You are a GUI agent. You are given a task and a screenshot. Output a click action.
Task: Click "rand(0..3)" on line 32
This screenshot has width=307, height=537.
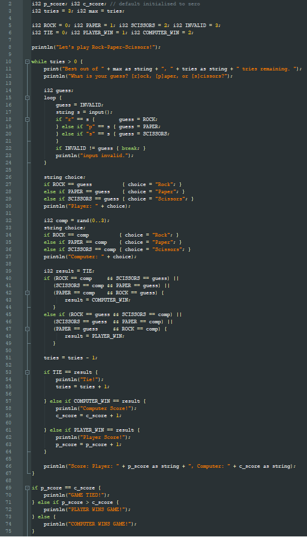click(x=92, y=220)
